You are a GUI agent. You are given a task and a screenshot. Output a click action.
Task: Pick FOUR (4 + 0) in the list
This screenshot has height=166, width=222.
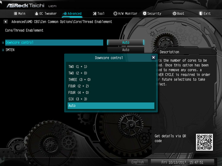point(111,93)
